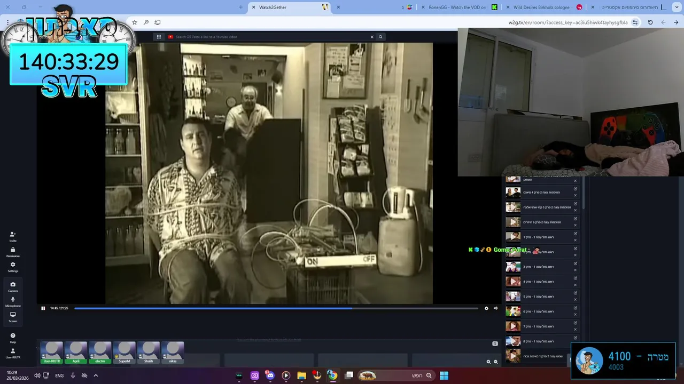
Task: Edit playlist item ראש גדול פרק 4
Action: (576, 278)
